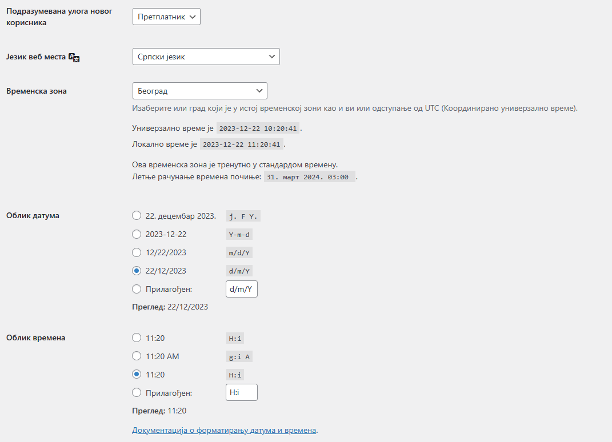Choose the 2023-12-22 date format radio
612x442 pixels.
136,234
